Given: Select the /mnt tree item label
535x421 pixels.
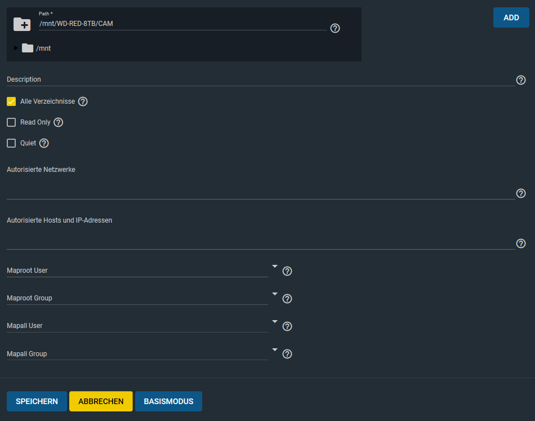Looking at the screenshot, I should [43, 48].
